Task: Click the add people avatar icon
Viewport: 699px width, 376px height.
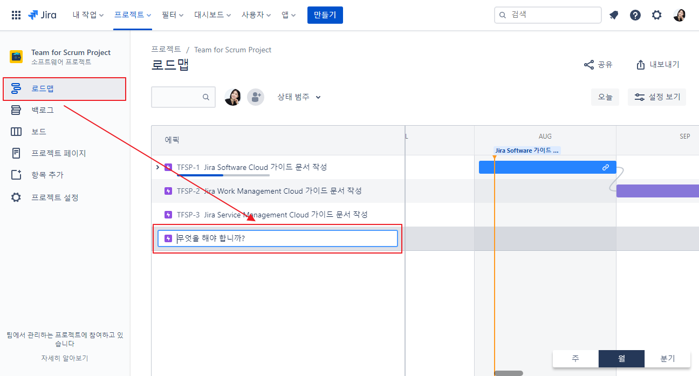Action: pyautogui.click(x=255, y=97)
